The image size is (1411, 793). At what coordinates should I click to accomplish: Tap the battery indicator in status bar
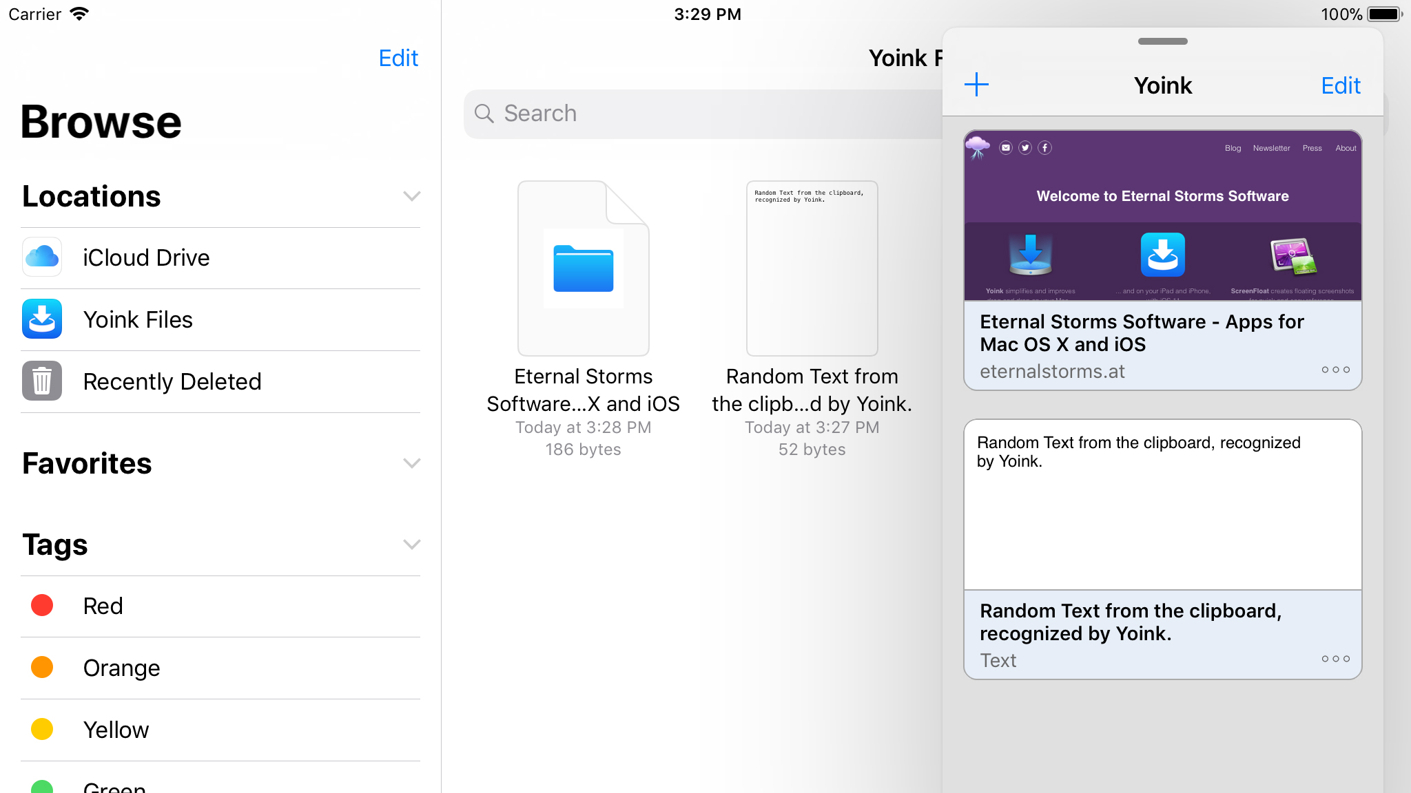1385,14
